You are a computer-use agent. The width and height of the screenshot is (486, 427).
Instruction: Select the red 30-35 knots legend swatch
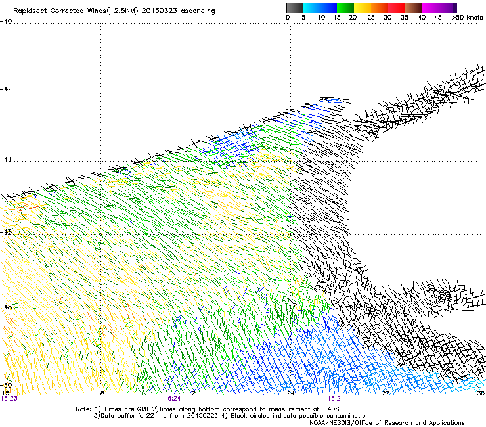pos(397,8)
